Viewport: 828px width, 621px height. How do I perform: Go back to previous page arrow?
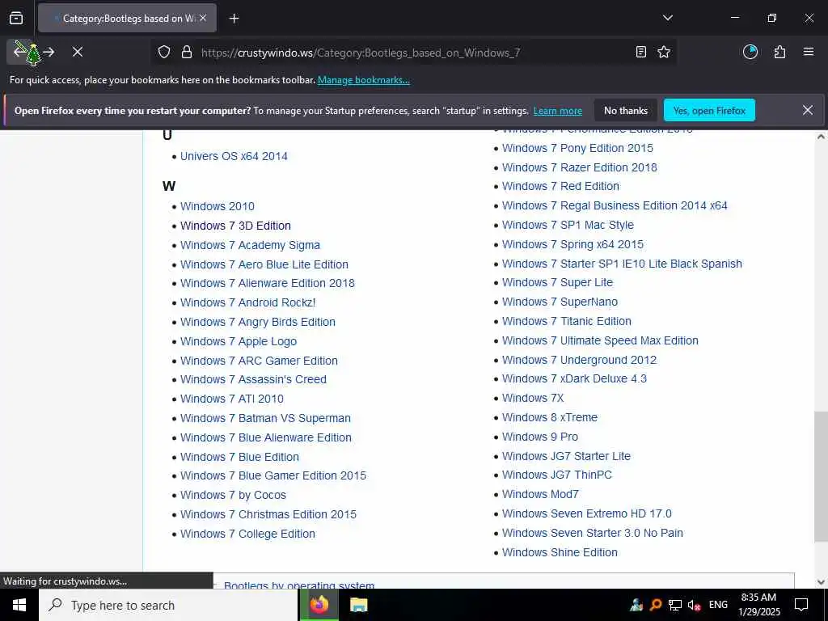[x=19, y=52]
